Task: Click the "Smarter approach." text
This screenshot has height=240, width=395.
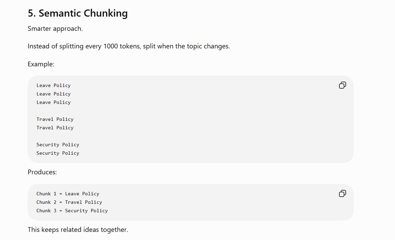Action: [55, 29]
